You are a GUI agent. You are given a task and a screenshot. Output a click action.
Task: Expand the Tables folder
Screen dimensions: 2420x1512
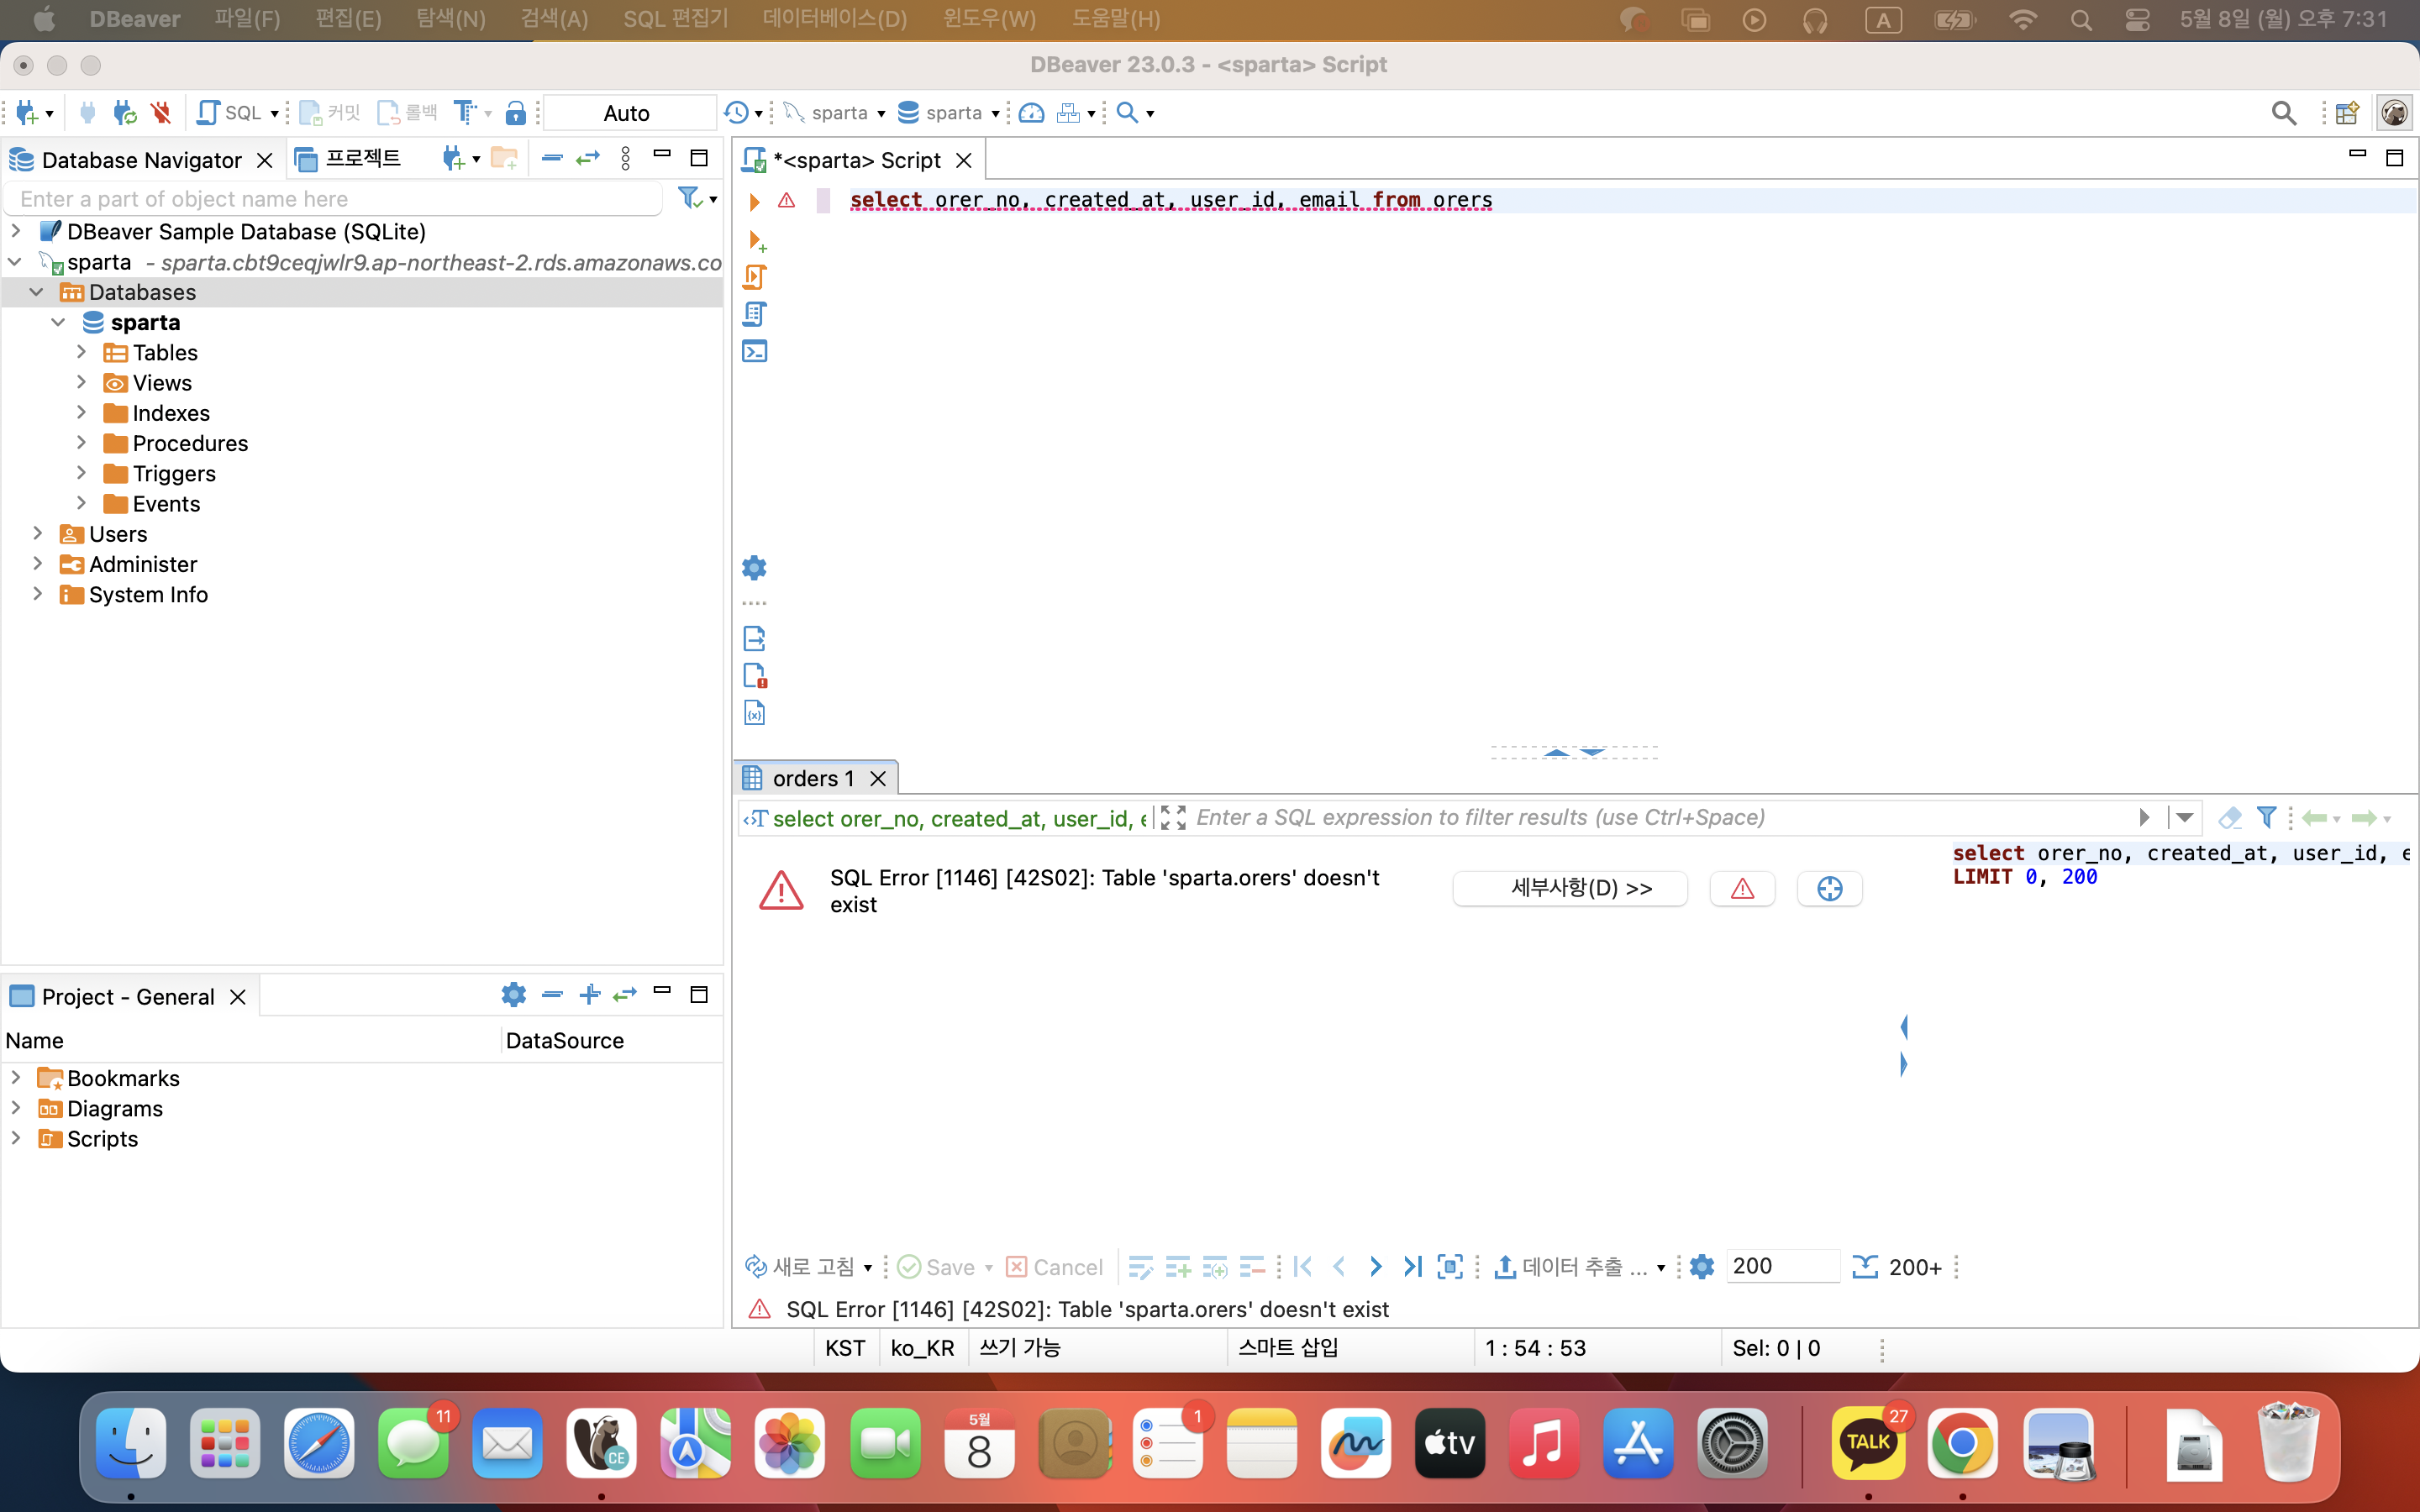point(82,352)
